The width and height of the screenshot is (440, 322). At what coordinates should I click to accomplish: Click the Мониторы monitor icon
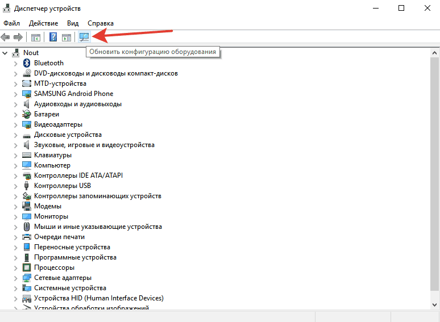pyautogui.click(x=27, y=216)
